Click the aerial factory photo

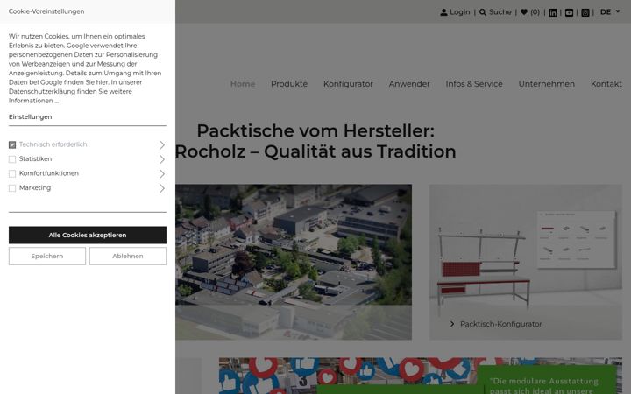tap(294, 262)
